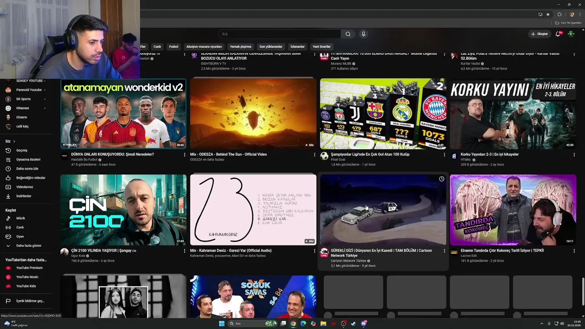Image resolution: width=585 pixels, height=329 pixels.
Task: Click HTalks channel name
Action: 466,159
